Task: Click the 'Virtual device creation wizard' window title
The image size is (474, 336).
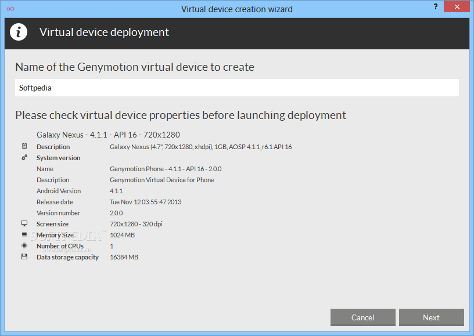Action: click(x=236, y=9)
